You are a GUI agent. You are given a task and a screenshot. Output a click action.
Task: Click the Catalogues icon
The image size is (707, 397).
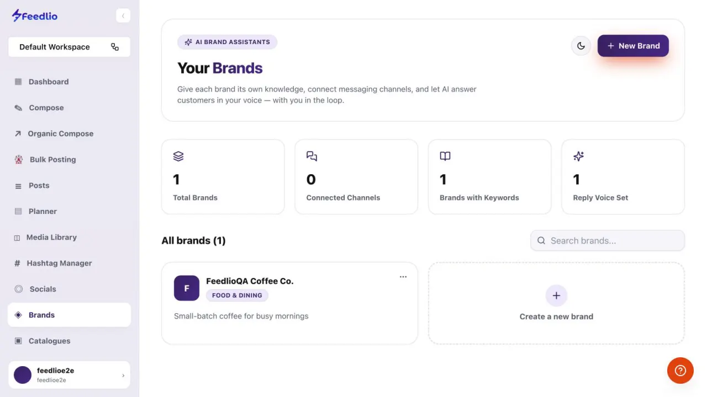point(18,341)
